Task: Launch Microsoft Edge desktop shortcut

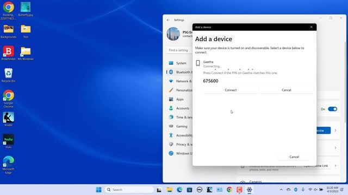Action: coord(9,165)
